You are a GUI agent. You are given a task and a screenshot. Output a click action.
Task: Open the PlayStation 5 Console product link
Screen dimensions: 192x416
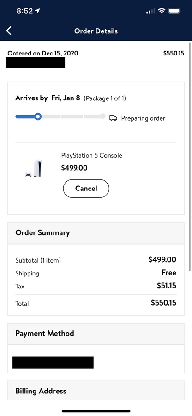(x=92, y=155)
